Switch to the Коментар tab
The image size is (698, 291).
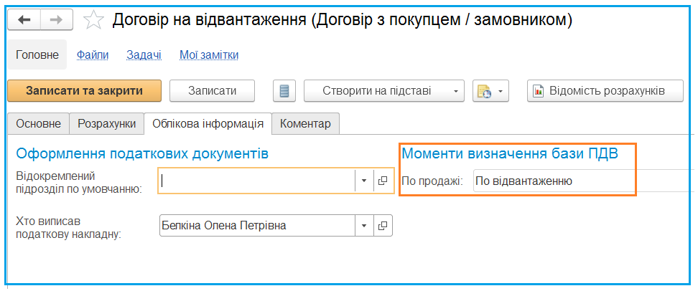(x=305, y=123)
